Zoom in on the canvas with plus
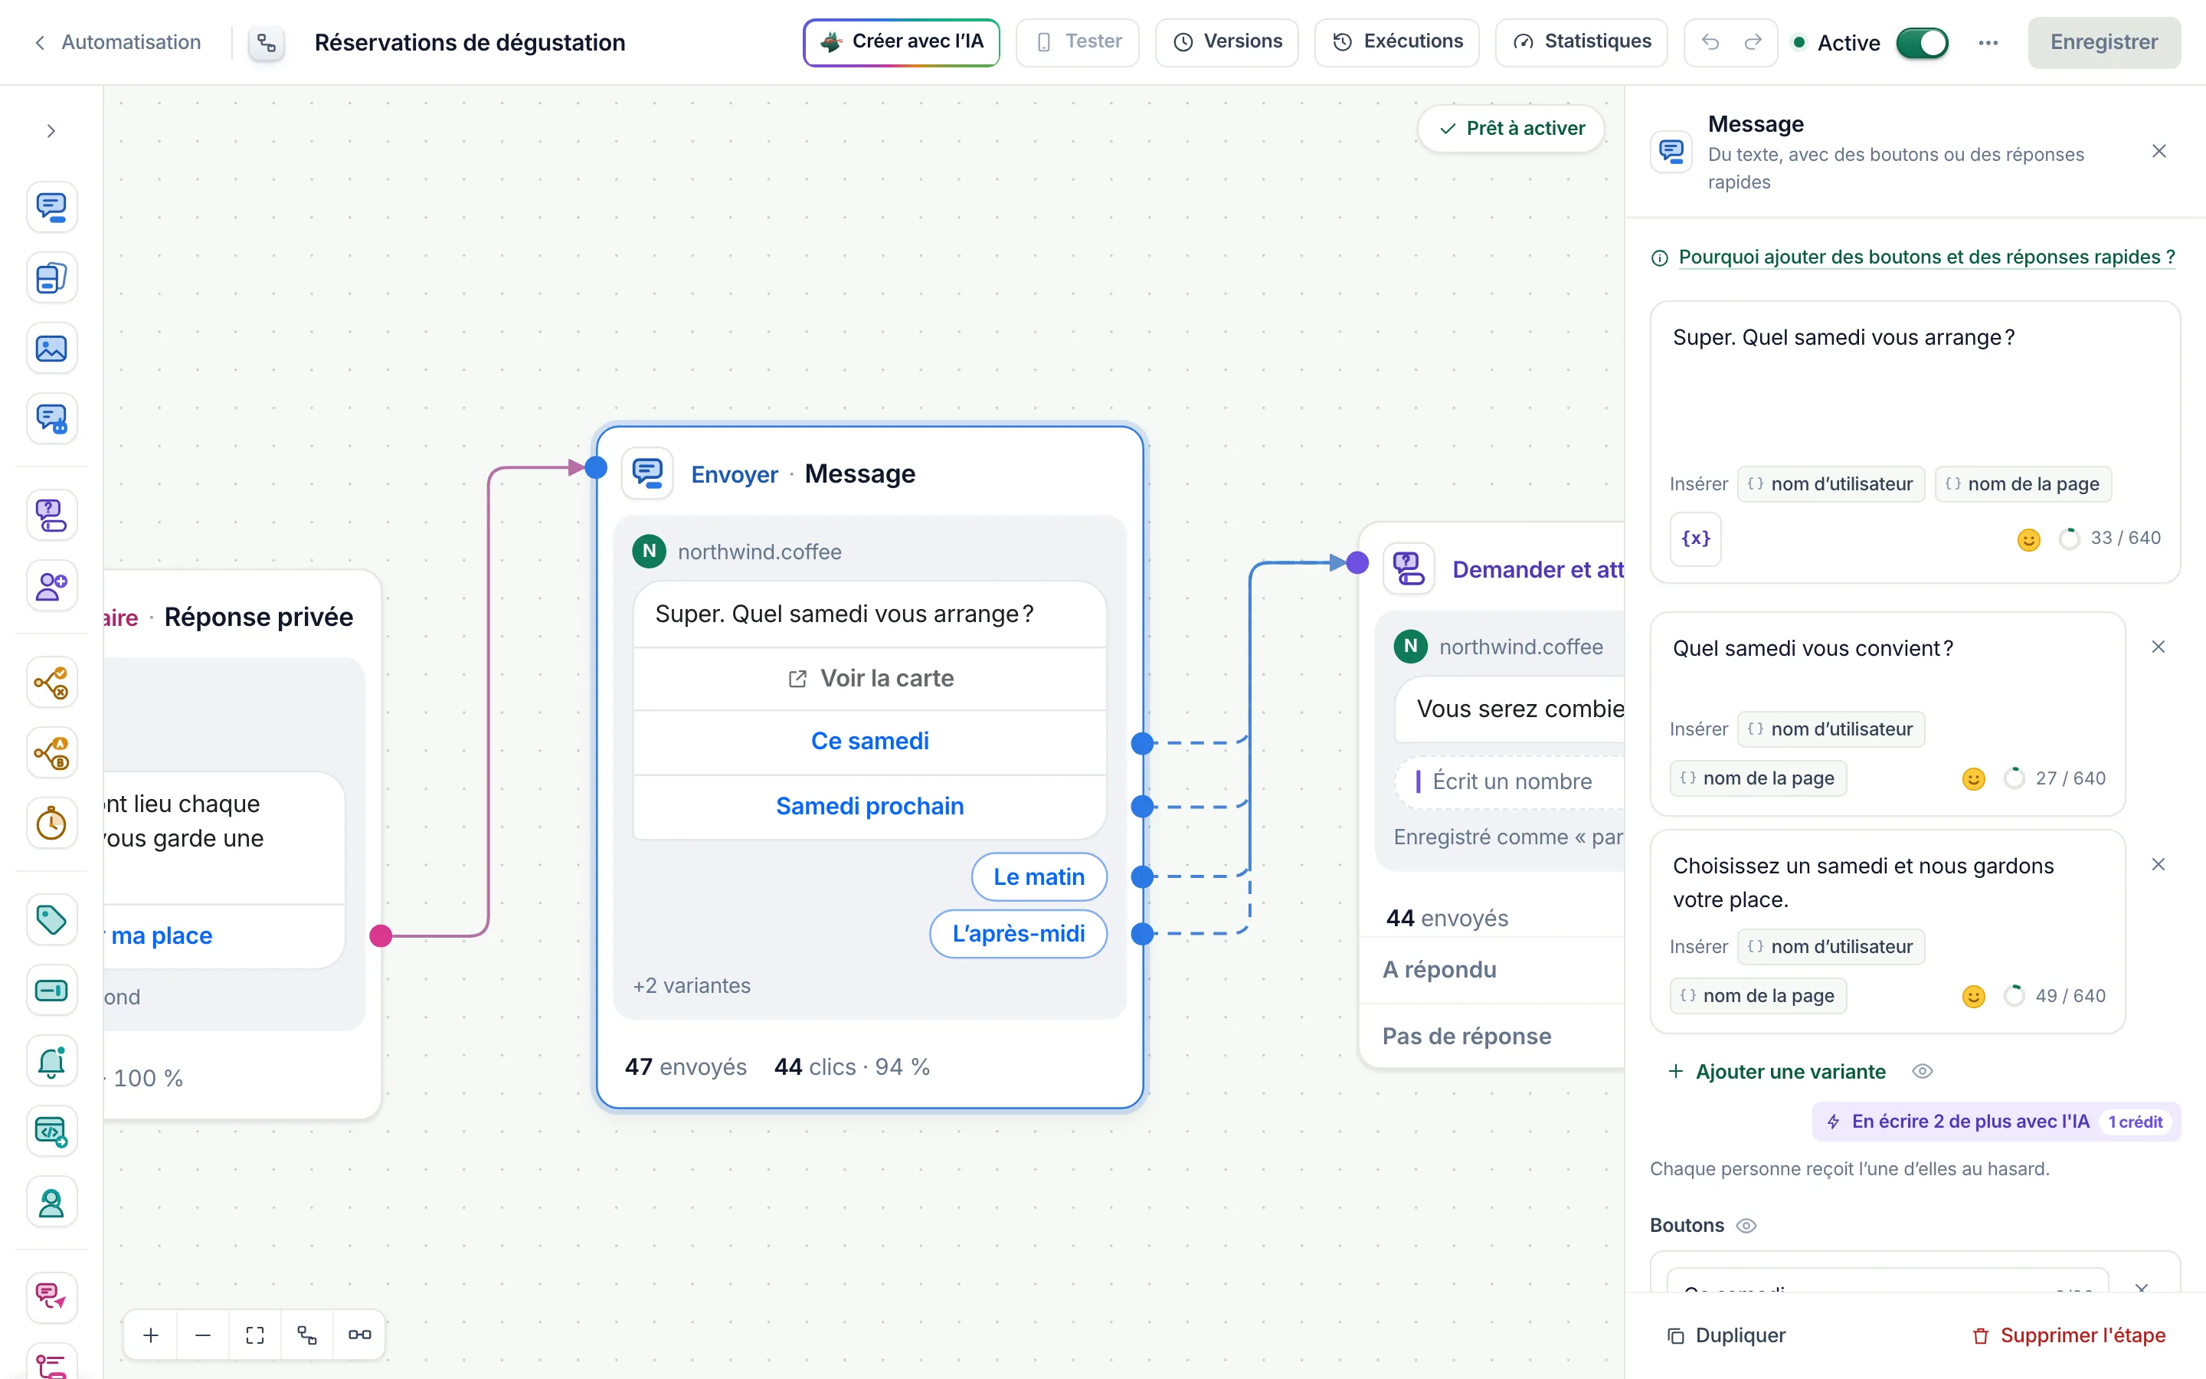The height and width of the screenshot is (1379, 2206). [152, 1335]
